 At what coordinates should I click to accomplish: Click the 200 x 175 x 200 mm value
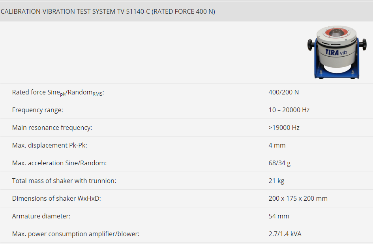(x=298, y=198)
